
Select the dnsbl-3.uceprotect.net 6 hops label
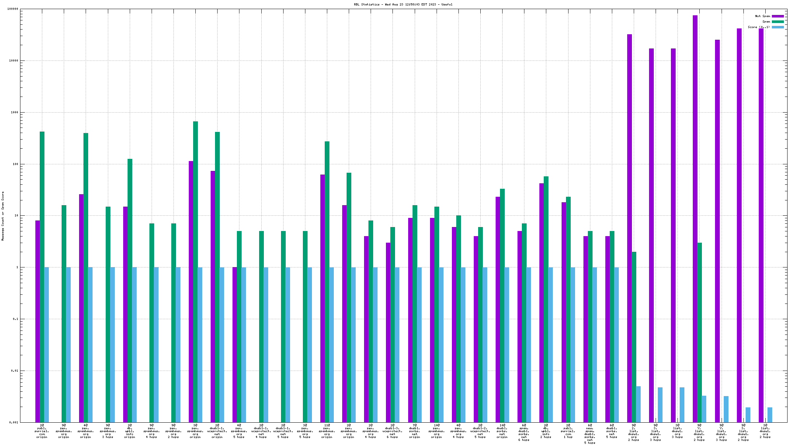coord(392,431)
